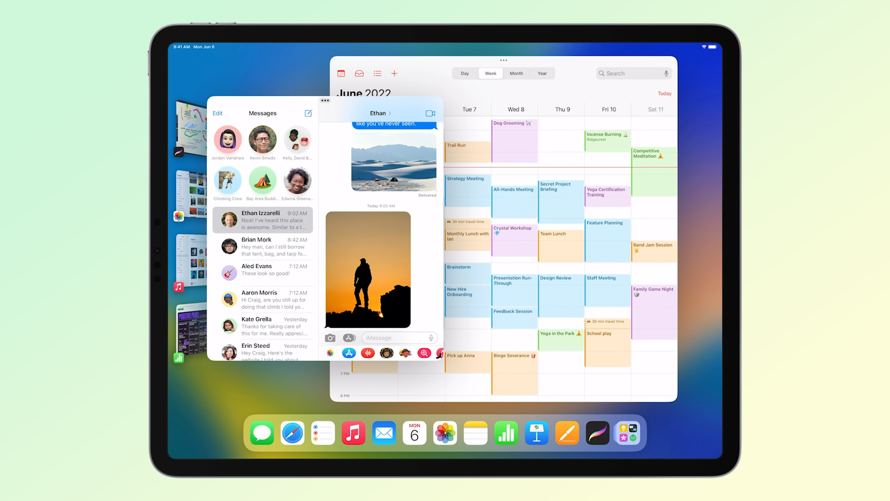890x501 pixels.
Task: Click the Safari icon in the dock
Action: click(x=293, y=434)
